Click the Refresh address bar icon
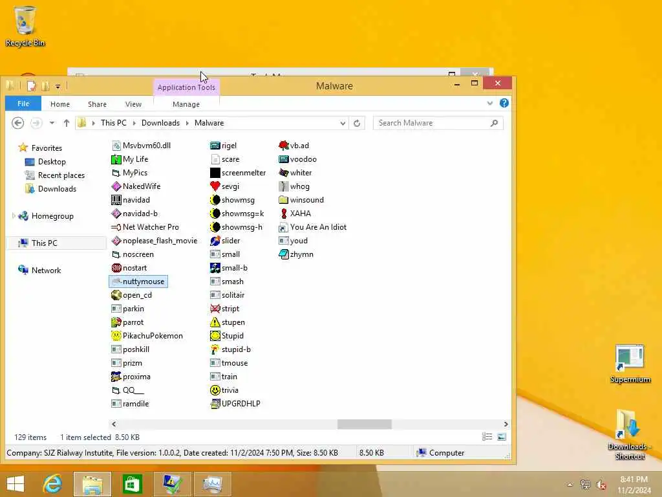The height and width of the screenshot is (497, 662). (357, 123)
